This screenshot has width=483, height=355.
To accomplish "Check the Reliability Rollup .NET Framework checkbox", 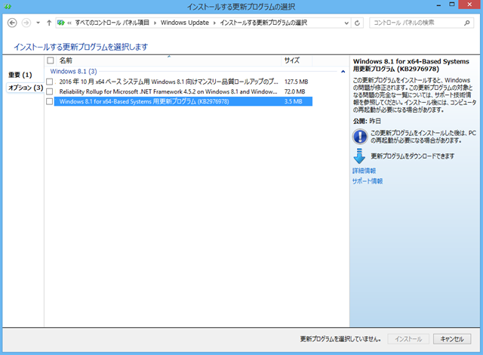I will point(49,91).
